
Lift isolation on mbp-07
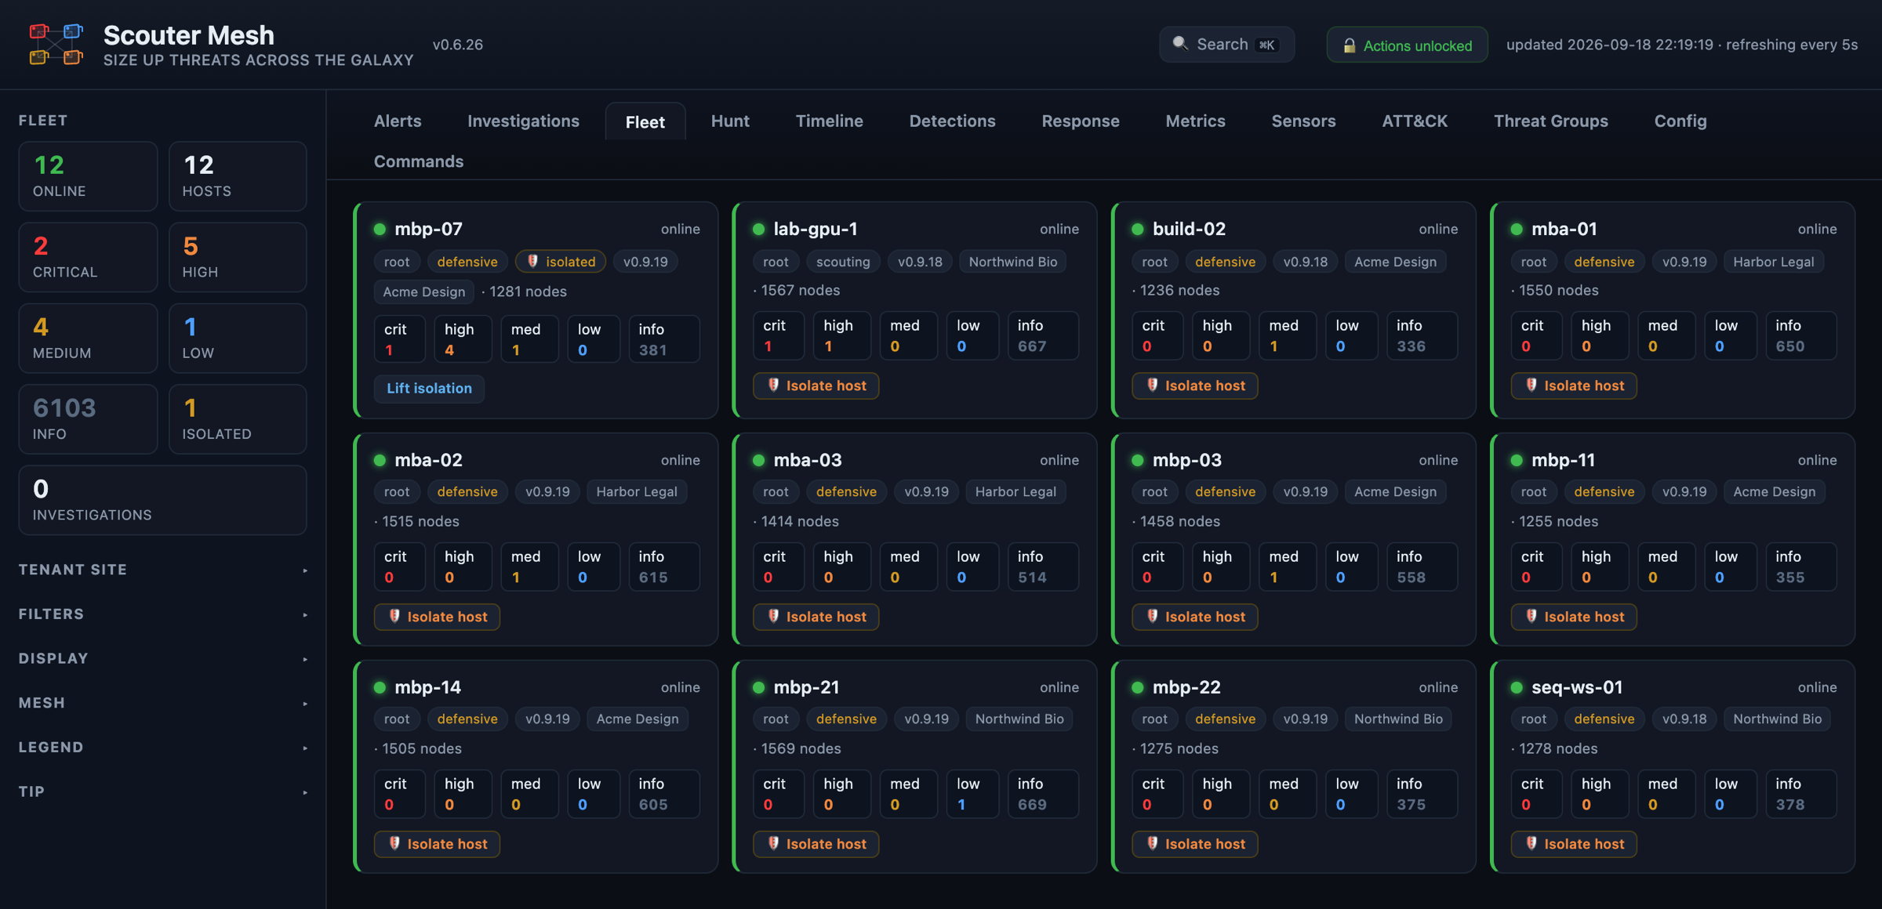(429, 389)
